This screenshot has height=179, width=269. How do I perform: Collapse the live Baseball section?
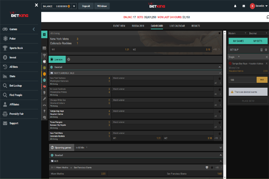coord(220,67)
